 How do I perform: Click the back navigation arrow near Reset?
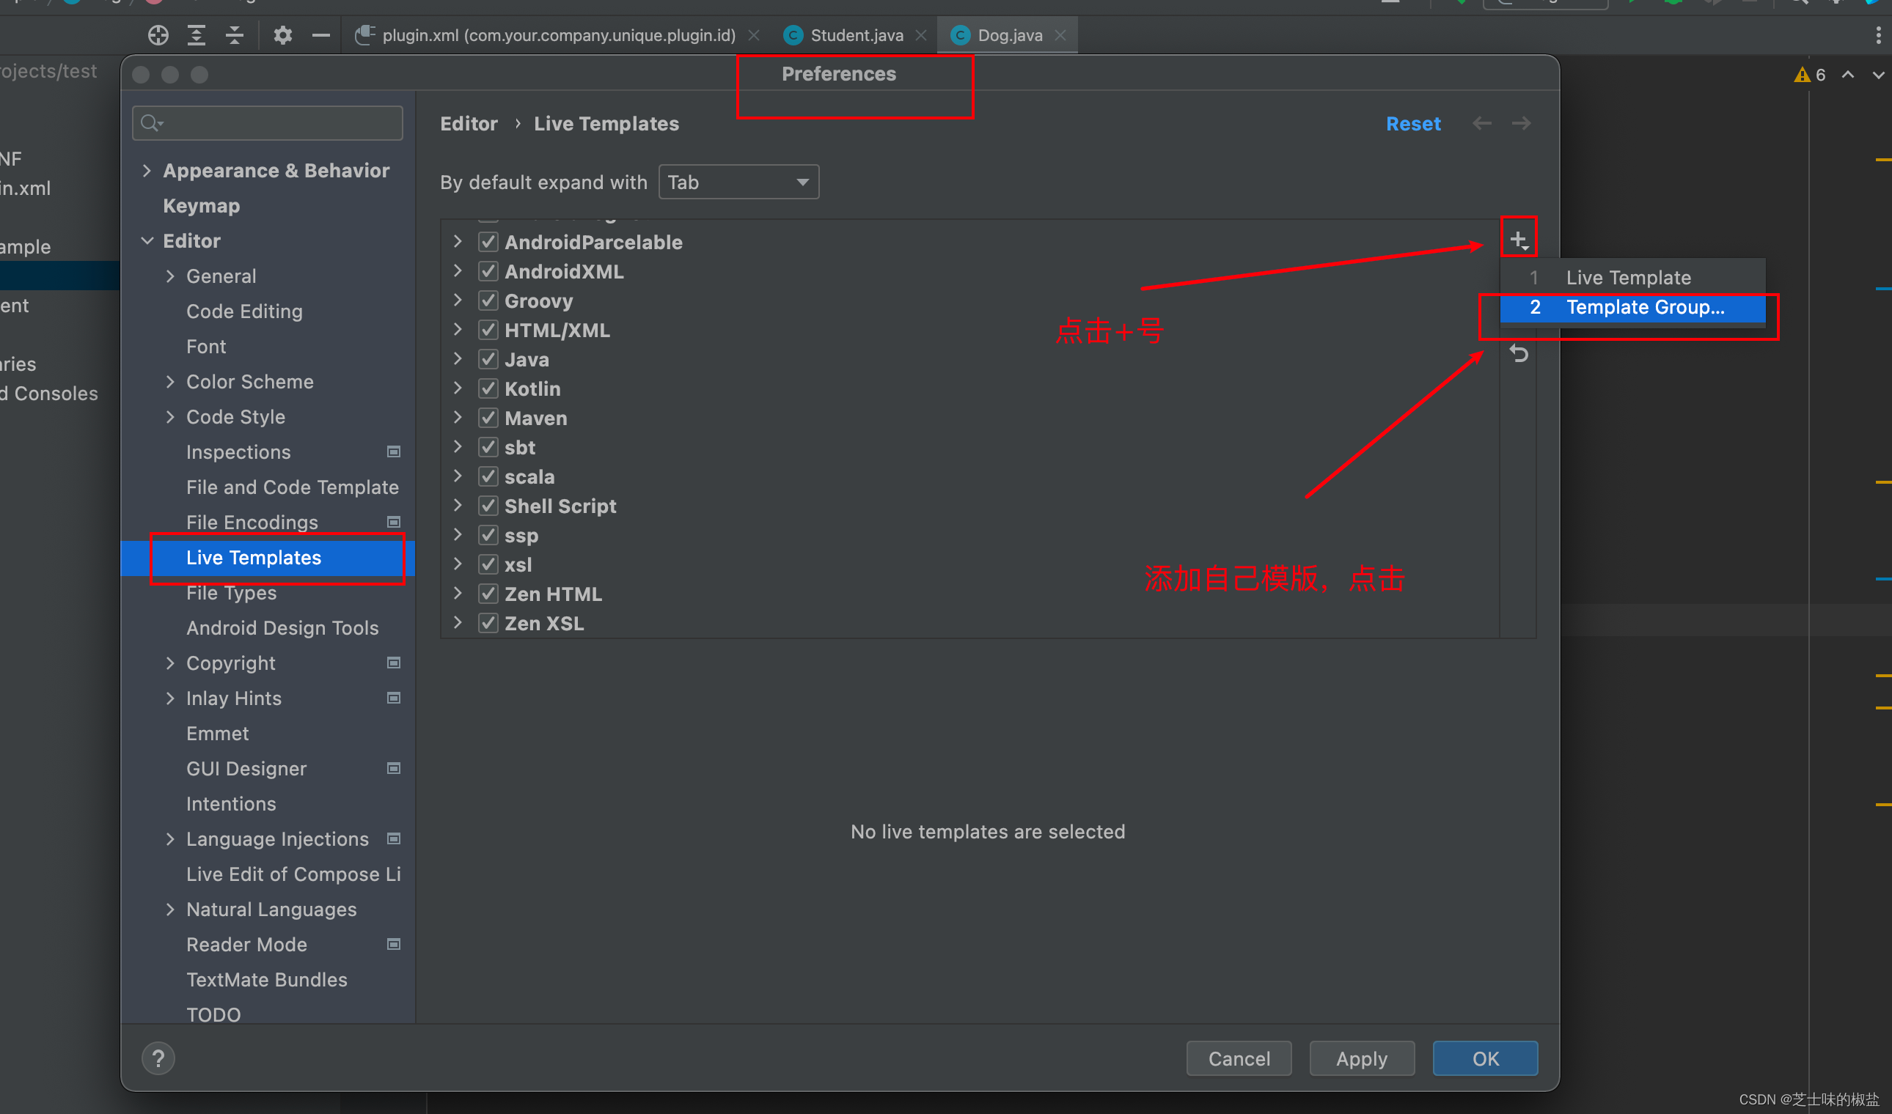(1481, 123)
